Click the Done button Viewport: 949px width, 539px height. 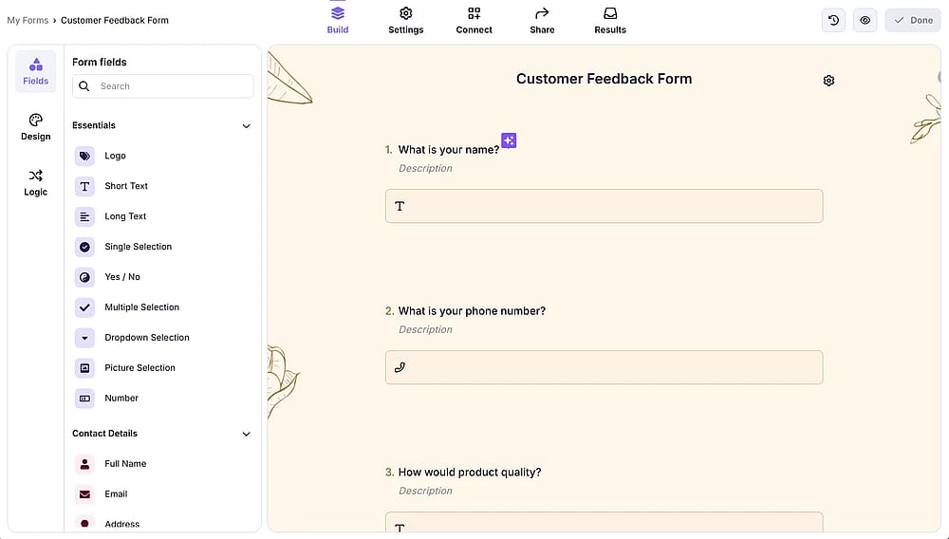[913, 20]
